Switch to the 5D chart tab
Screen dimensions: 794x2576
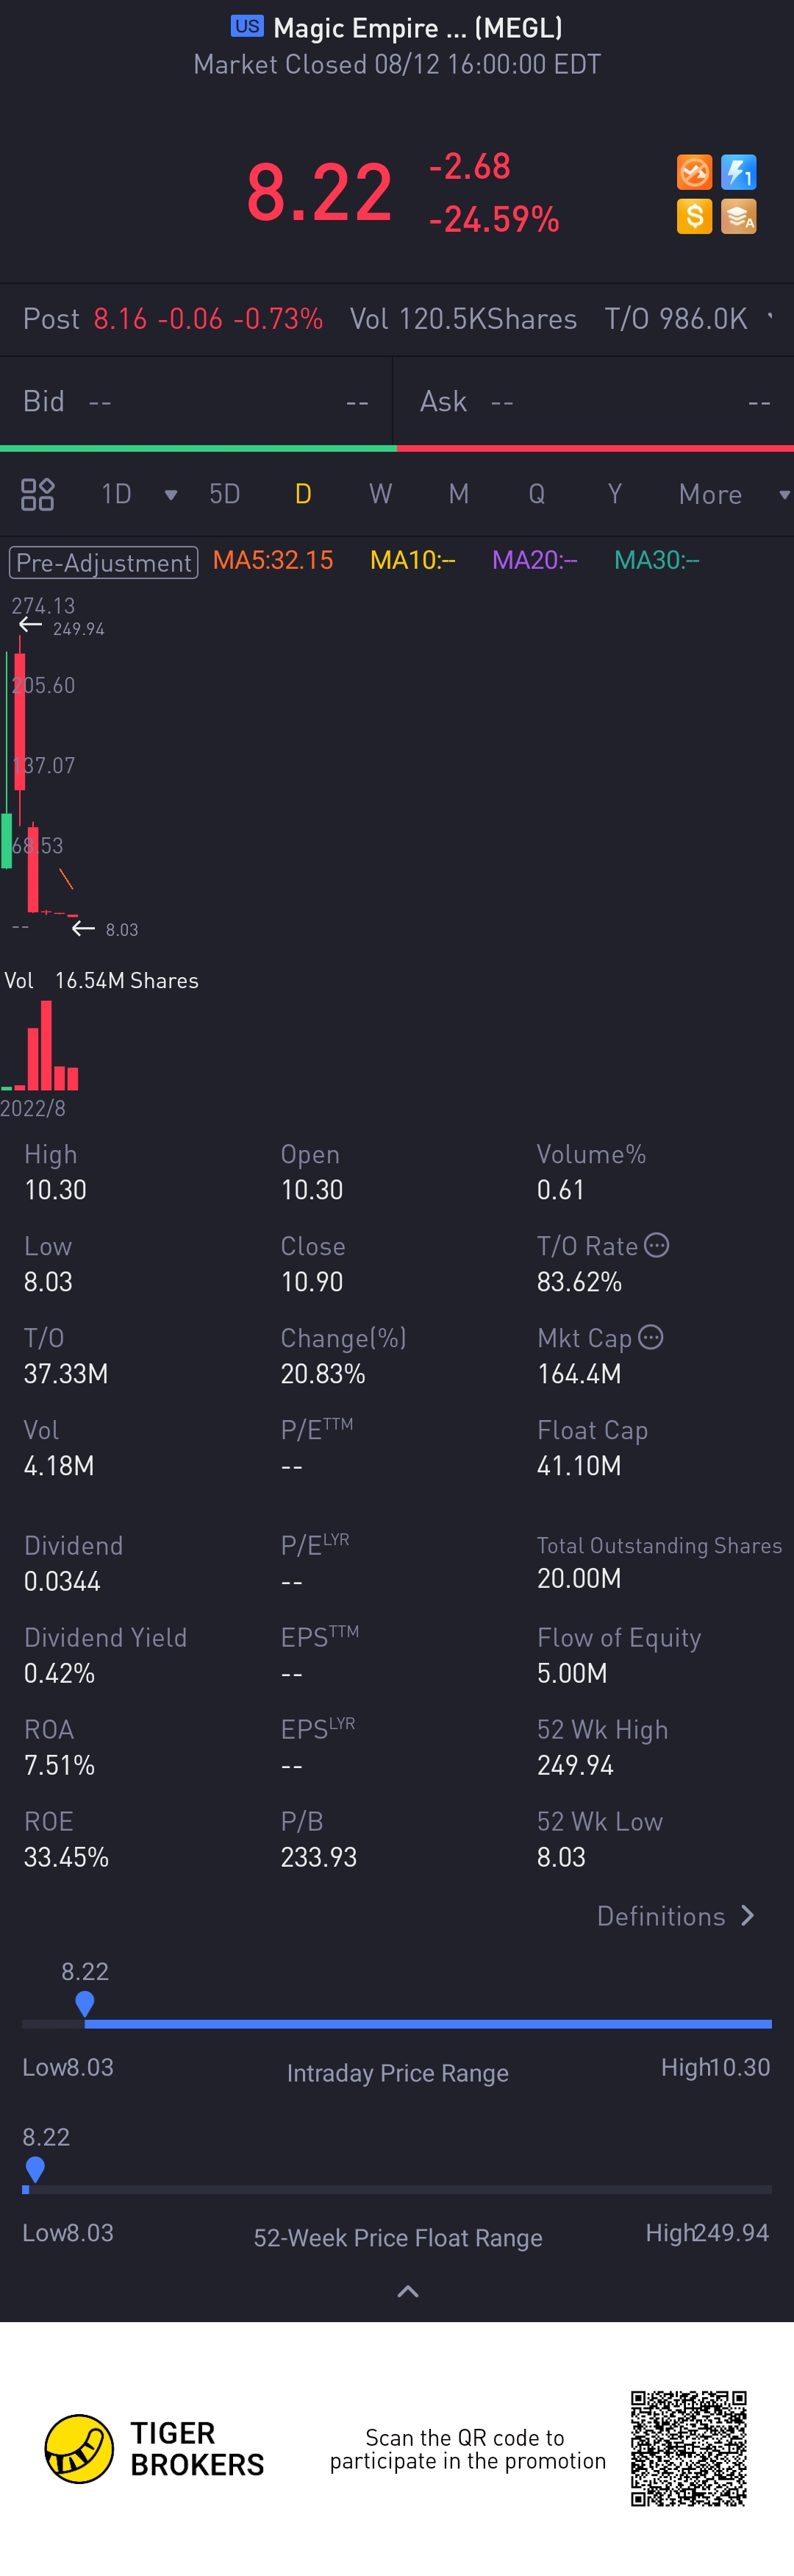point(225,494)
